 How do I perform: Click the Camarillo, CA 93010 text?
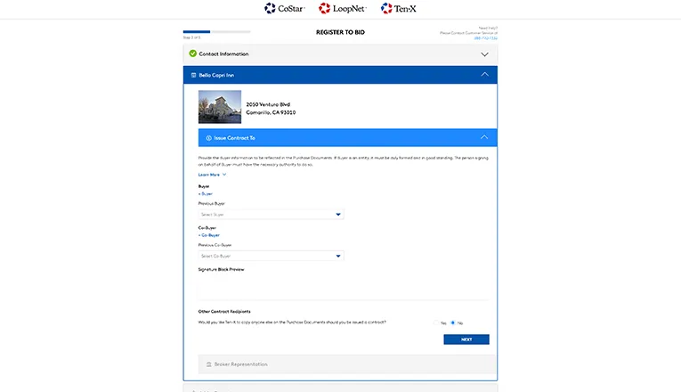(x=271, y=112)
